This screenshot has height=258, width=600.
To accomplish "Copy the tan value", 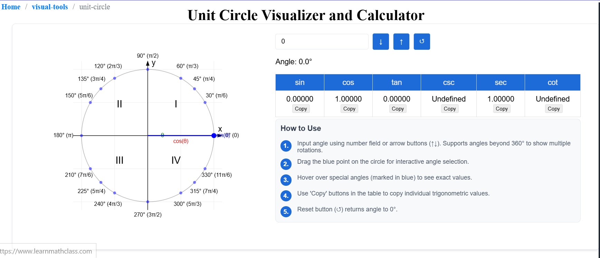I will (398, 109).
